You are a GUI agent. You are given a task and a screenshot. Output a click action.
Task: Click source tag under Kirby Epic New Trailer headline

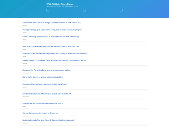pos(25,87)
